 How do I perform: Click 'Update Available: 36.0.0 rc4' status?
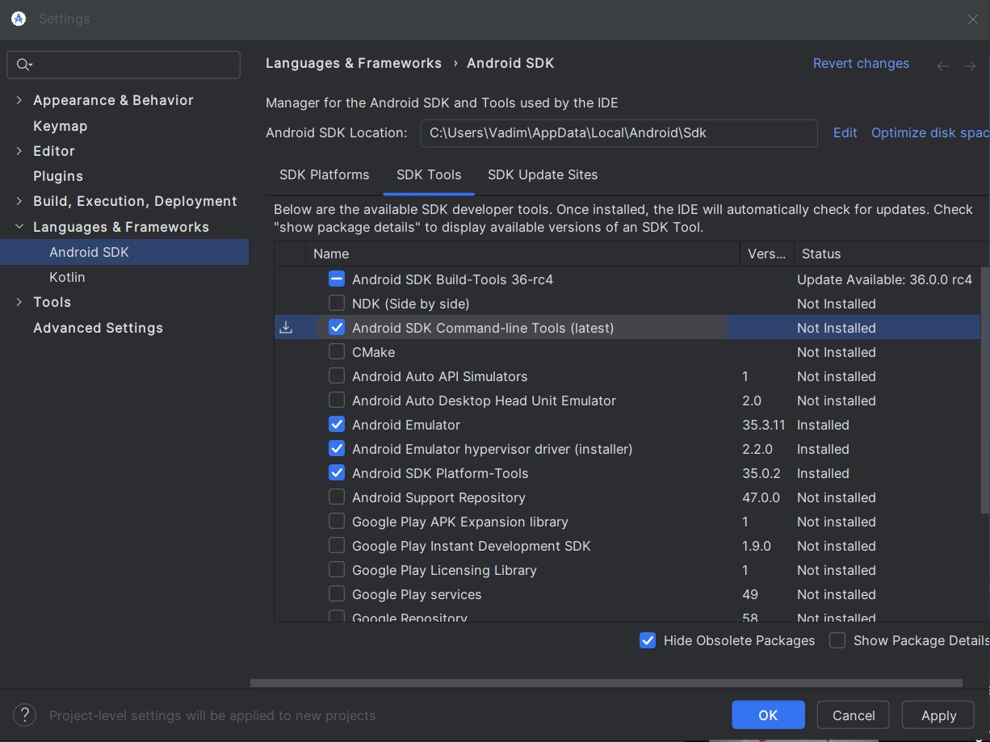click(884, 279)
